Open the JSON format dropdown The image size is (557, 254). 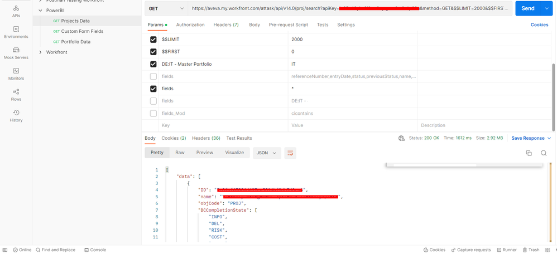click(267, 153)
